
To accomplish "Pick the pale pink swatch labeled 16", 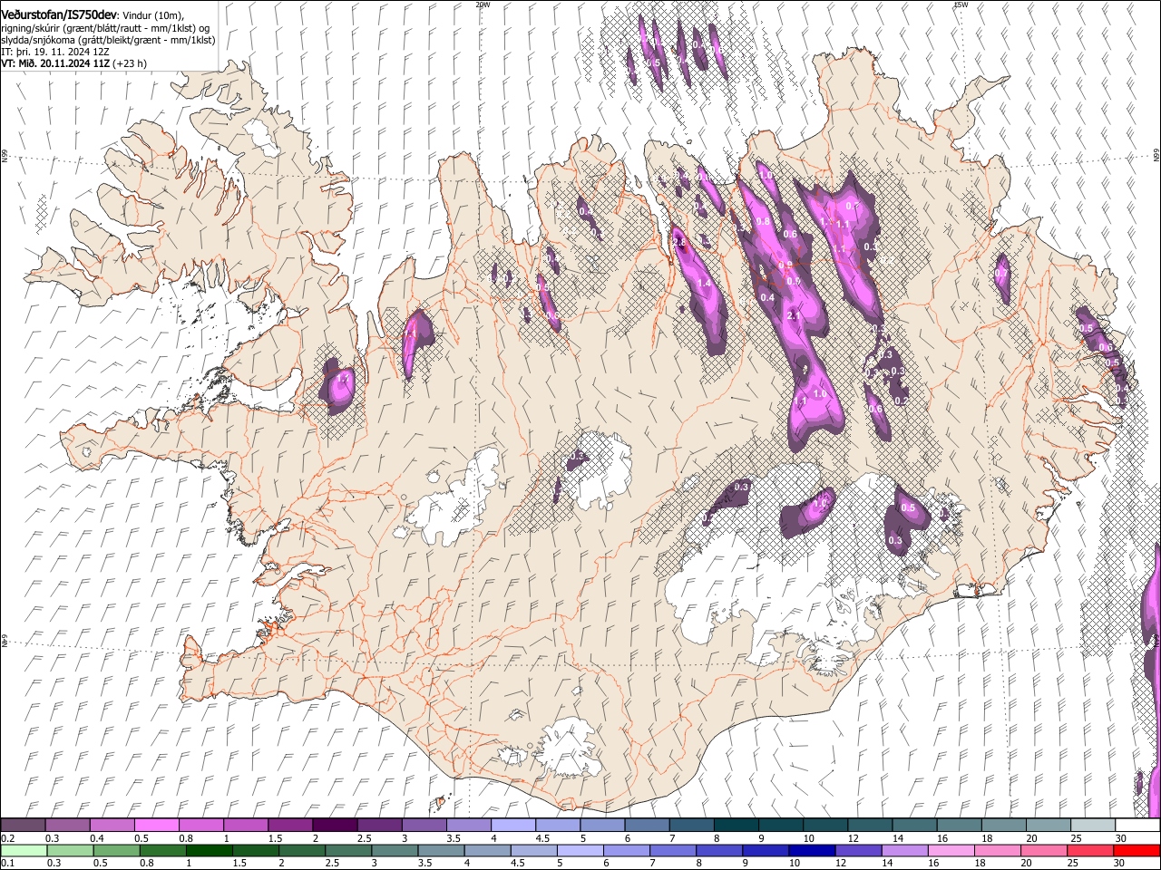I will pyautogui.click(x=951, y=850).
